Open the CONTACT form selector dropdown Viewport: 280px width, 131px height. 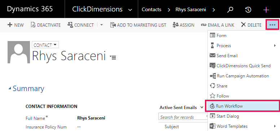click(45, 45)
